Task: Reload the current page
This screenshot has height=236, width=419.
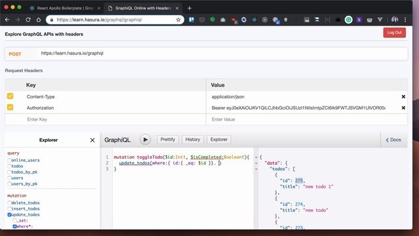Action: tap(28, 20)
